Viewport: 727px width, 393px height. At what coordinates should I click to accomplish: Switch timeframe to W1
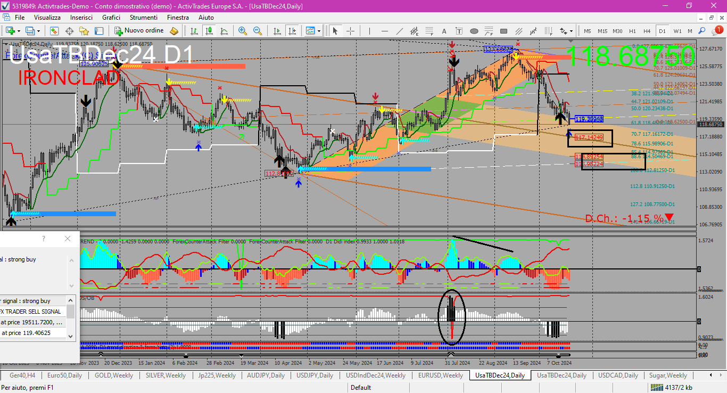point(677,31)
